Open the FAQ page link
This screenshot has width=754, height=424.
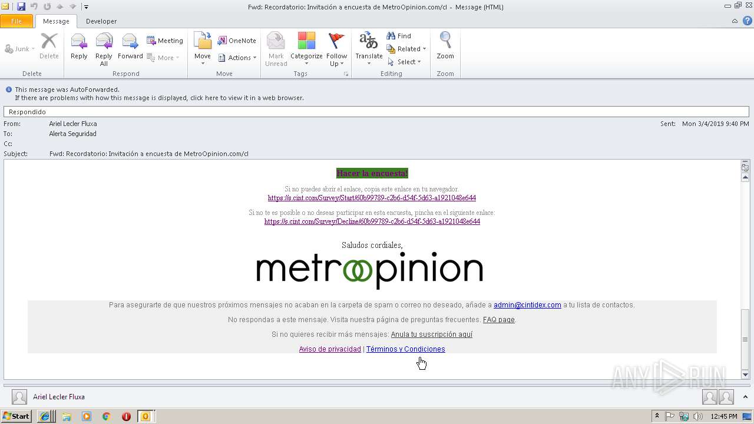click(x=499, y=320)
